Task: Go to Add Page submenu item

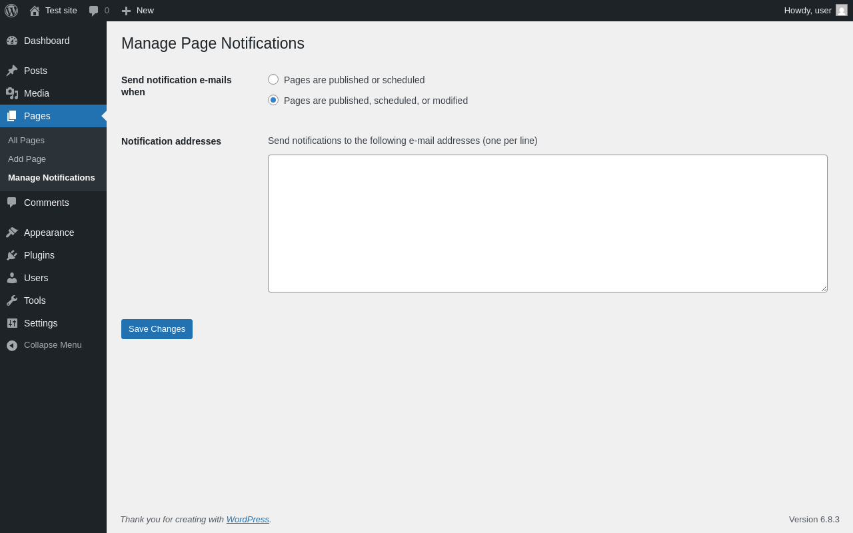Action: click(27, 159)
